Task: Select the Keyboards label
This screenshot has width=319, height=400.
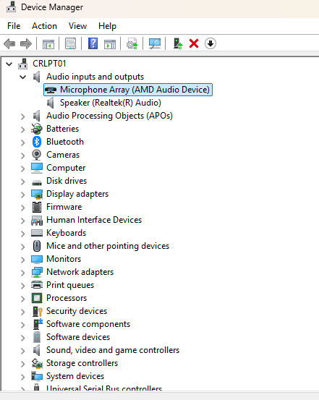Action: 66,233
